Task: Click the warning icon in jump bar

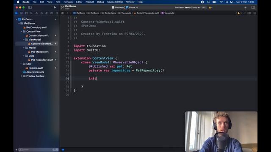Action: coord(238,13)
